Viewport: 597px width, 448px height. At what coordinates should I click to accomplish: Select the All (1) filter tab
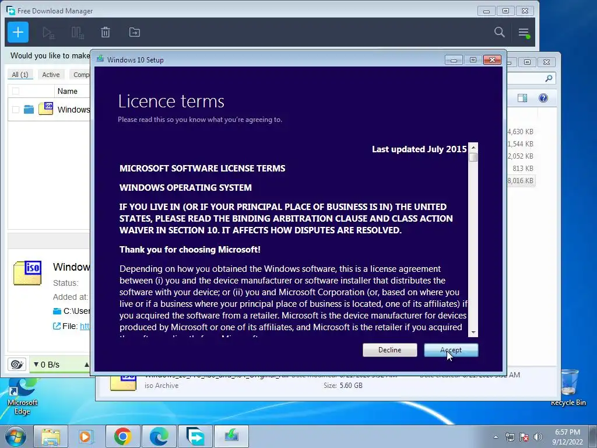(x=20, y=75)
